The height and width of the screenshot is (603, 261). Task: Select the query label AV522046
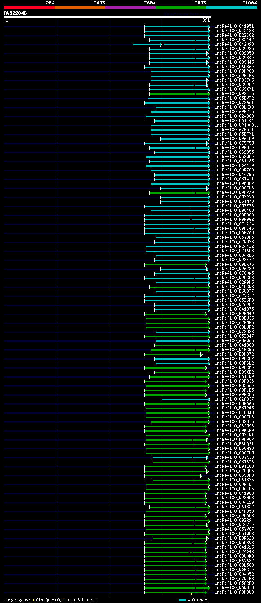click(15, 13)
